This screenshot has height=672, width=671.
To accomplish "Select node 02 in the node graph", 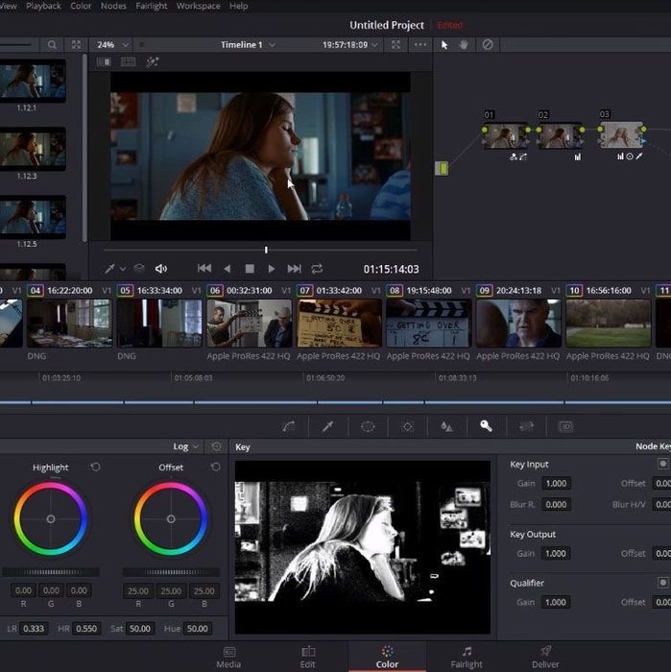I will [x=560, y=136].
